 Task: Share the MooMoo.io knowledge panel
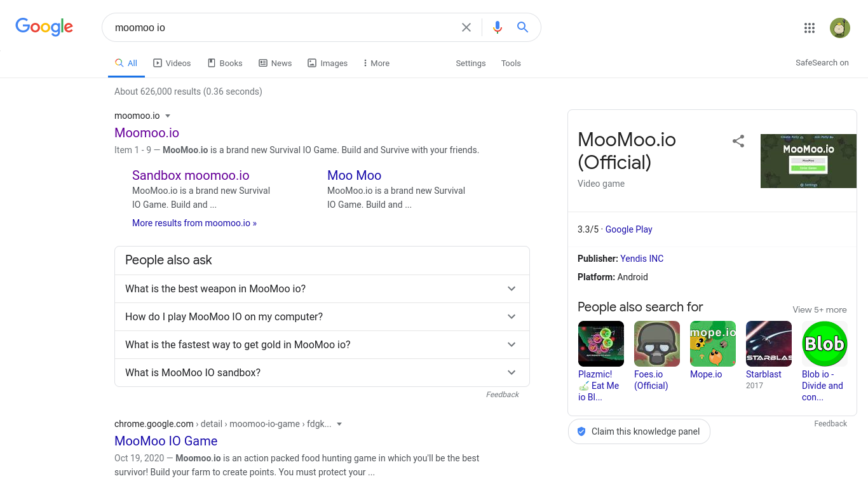pyautogui.click(x=738, y=141)
